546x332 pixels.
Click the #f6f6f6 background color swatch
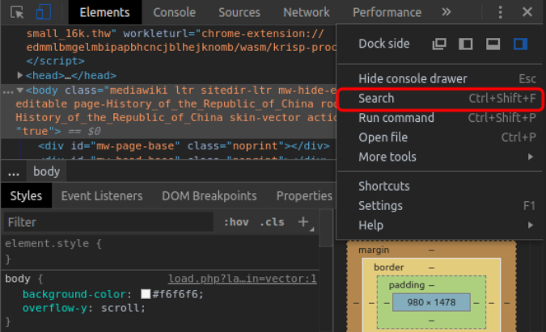point(146,294)
